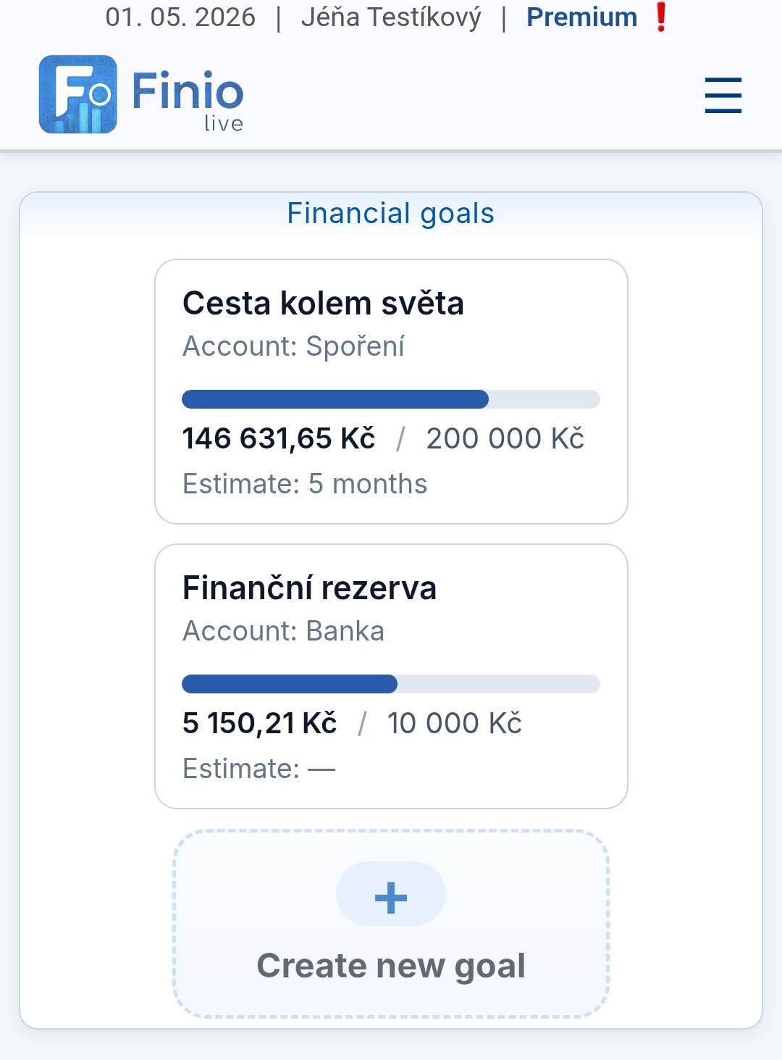The image size is (782, 1060).
Task: Open the Premium link in header
Action: pos(581,17)
